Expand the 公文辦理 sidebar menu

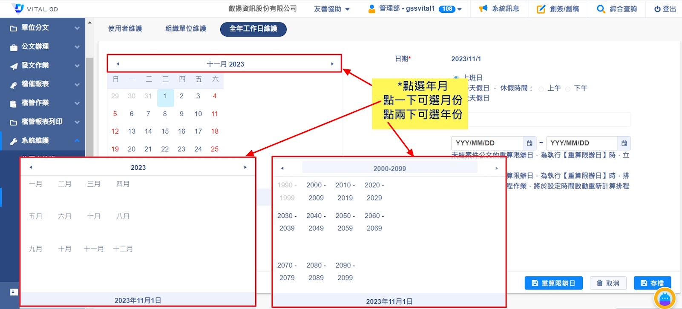click(x=43, y=46)
